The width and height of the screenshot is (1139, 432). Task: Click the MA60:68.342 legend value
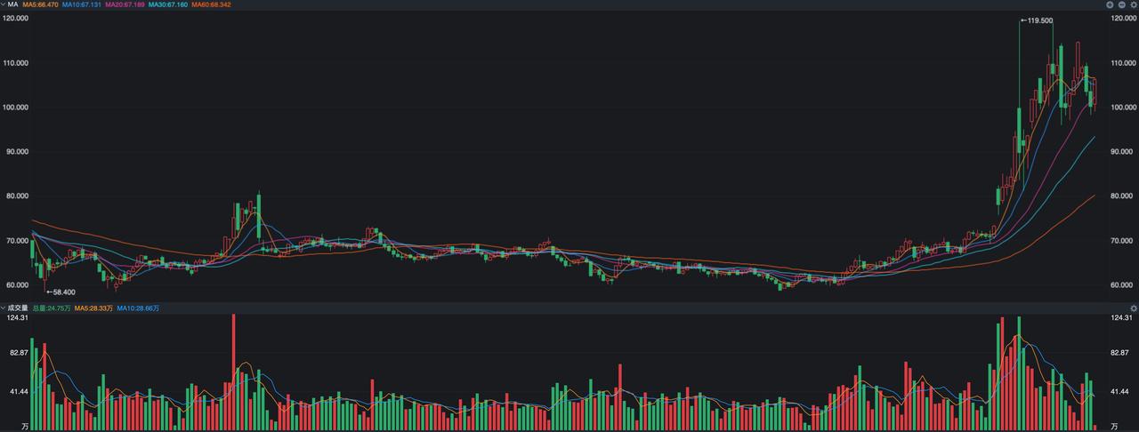pos(211,4)
